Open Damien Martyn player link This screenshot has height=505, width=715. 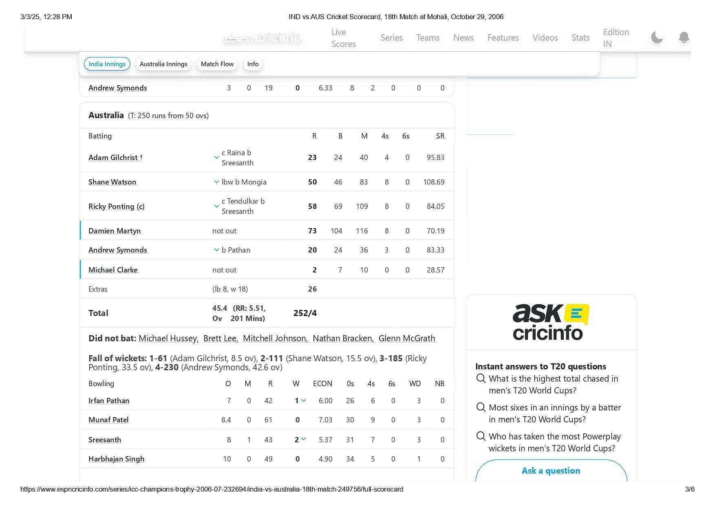pyautogui.click(x=115, y=231)
